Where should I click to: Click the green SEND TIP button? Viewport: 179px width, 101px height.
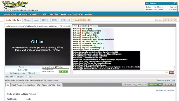click(63, 71)
